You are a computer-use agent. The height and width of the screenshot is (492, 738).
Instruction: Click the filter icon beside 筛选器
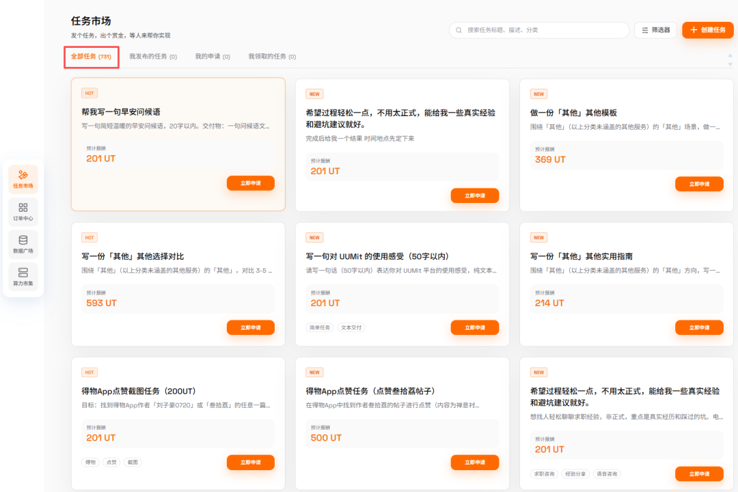[645, 30]
